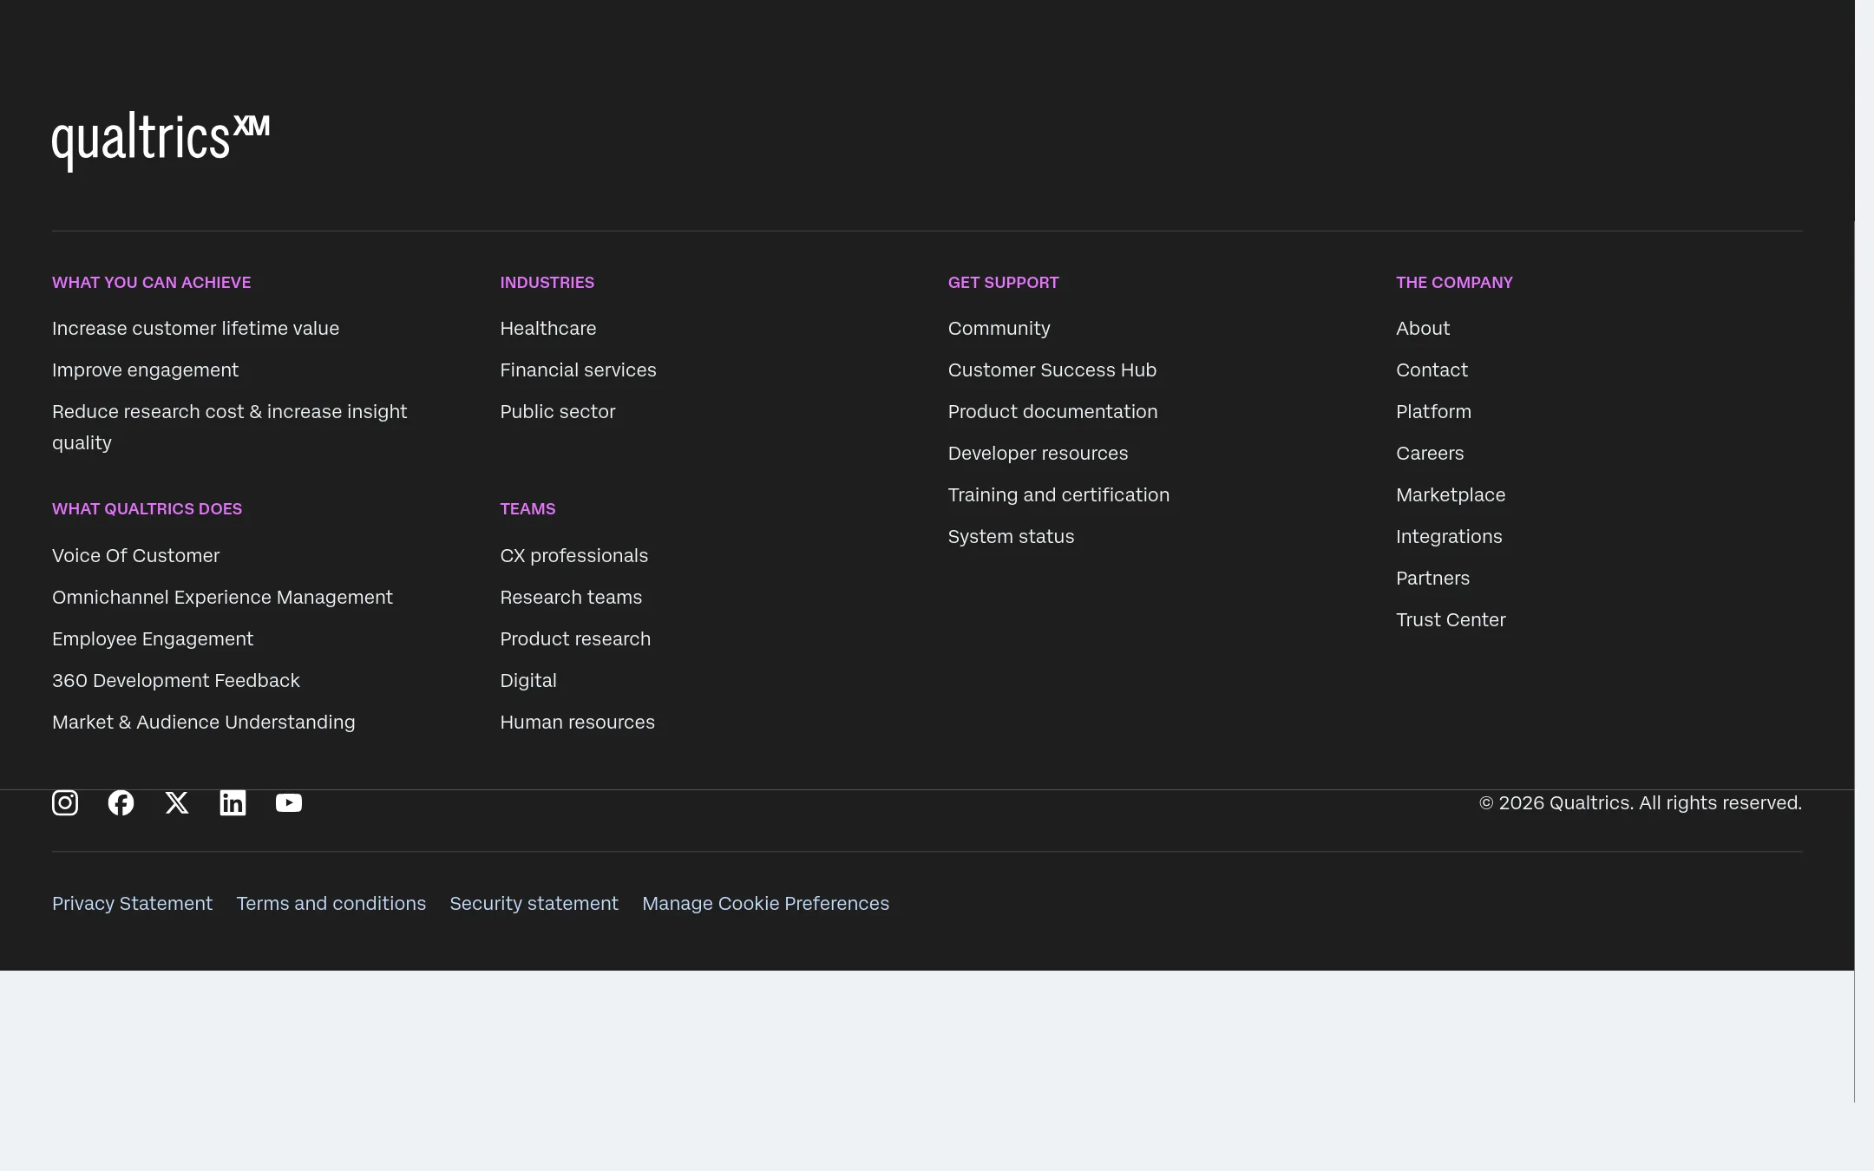Select Market & Audience Understanding
This screenshot has width=1874, height=1171.
[203, 723]
